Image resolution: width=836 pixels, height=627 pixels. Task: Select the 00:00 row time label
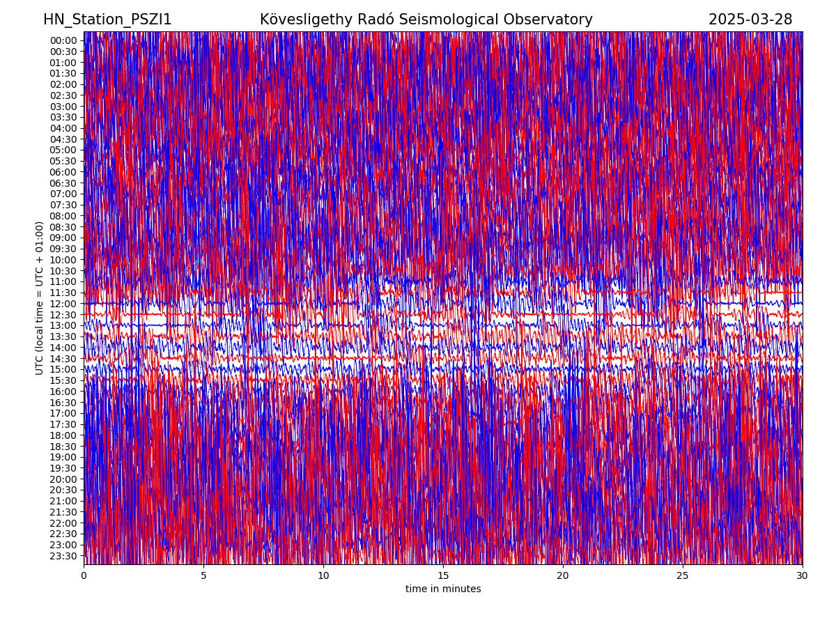(63, 40)
